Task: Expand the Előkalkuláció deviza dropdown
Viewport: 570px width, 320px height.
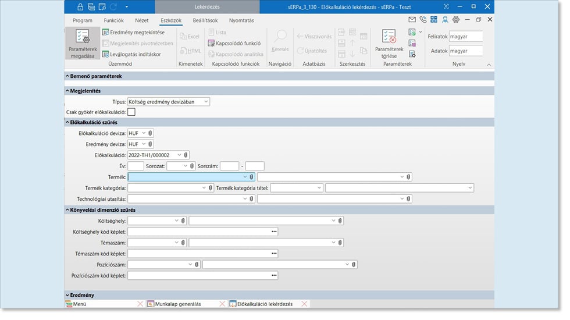Action: pos(144,133)
